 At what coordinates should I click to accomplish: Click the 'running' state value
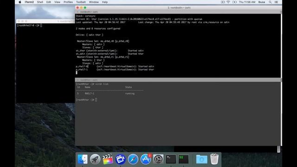[130, 94]
